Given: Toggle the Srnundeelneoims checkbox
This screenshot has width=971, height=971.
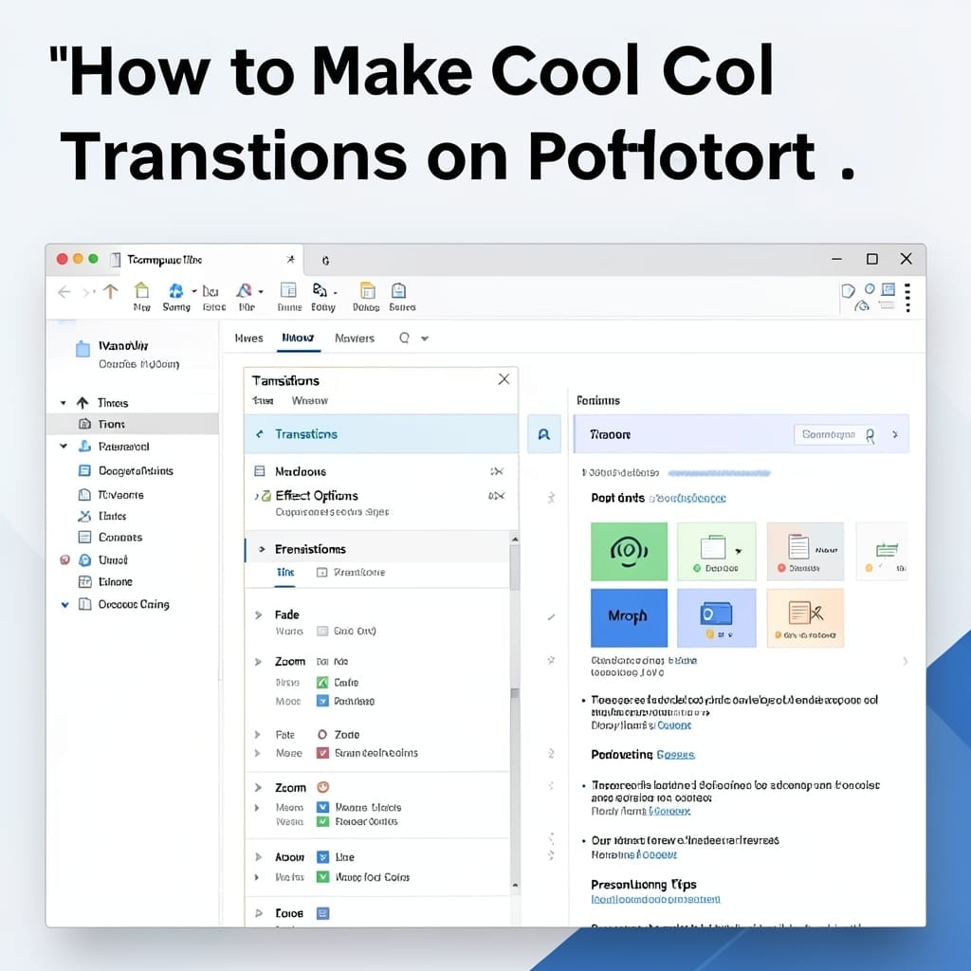Looking at the screenshot, I should [322, 753].
